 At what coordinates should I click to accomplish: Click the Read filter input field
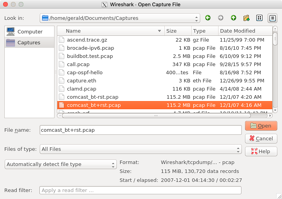click(x=140, y=190)
